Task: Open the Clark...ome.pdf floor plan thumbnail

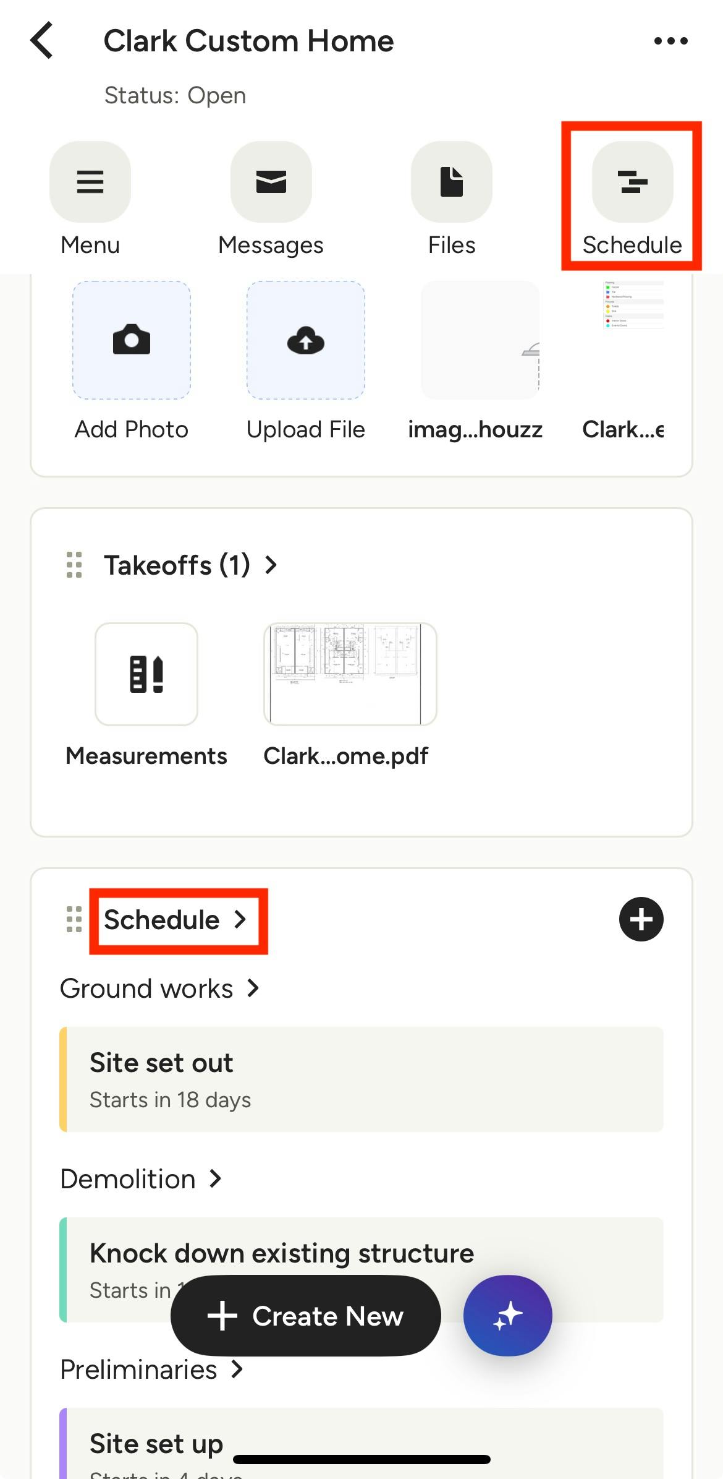Action: pos(350,674)
